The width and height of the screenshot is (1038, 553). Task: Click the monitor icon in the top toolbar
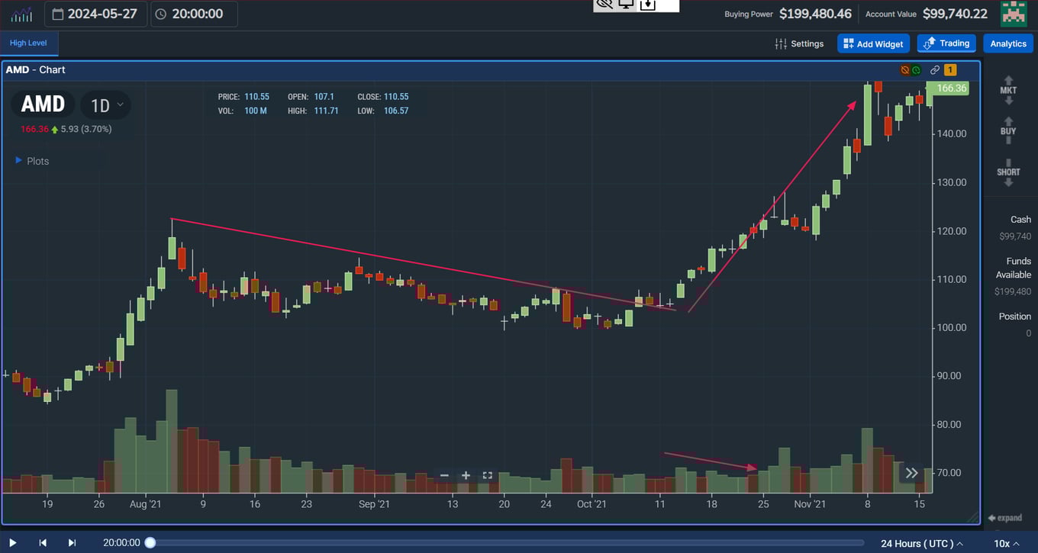coord(626,5)
